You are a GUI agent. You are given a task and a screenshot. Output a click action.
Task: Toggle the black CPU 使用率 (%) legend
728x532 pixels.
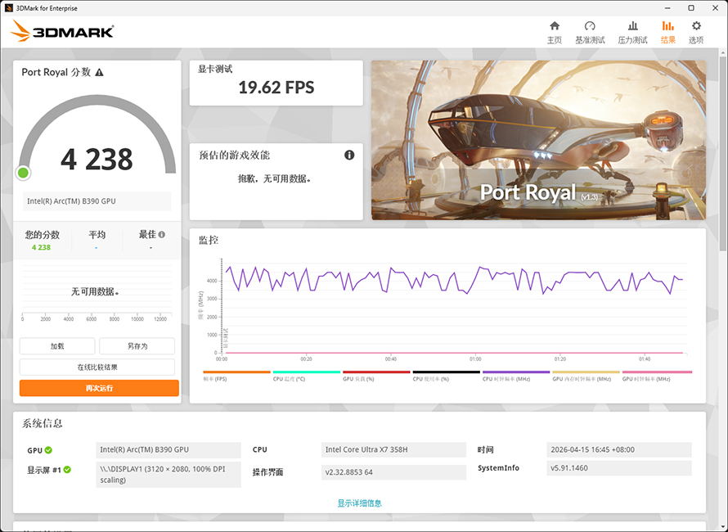tap(446, 376)
